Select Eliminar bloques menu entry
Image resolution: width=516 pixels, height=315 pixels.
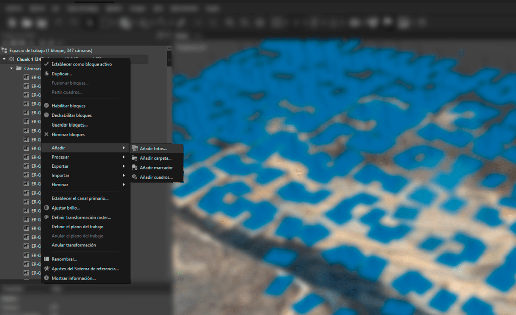pos(68,135)
